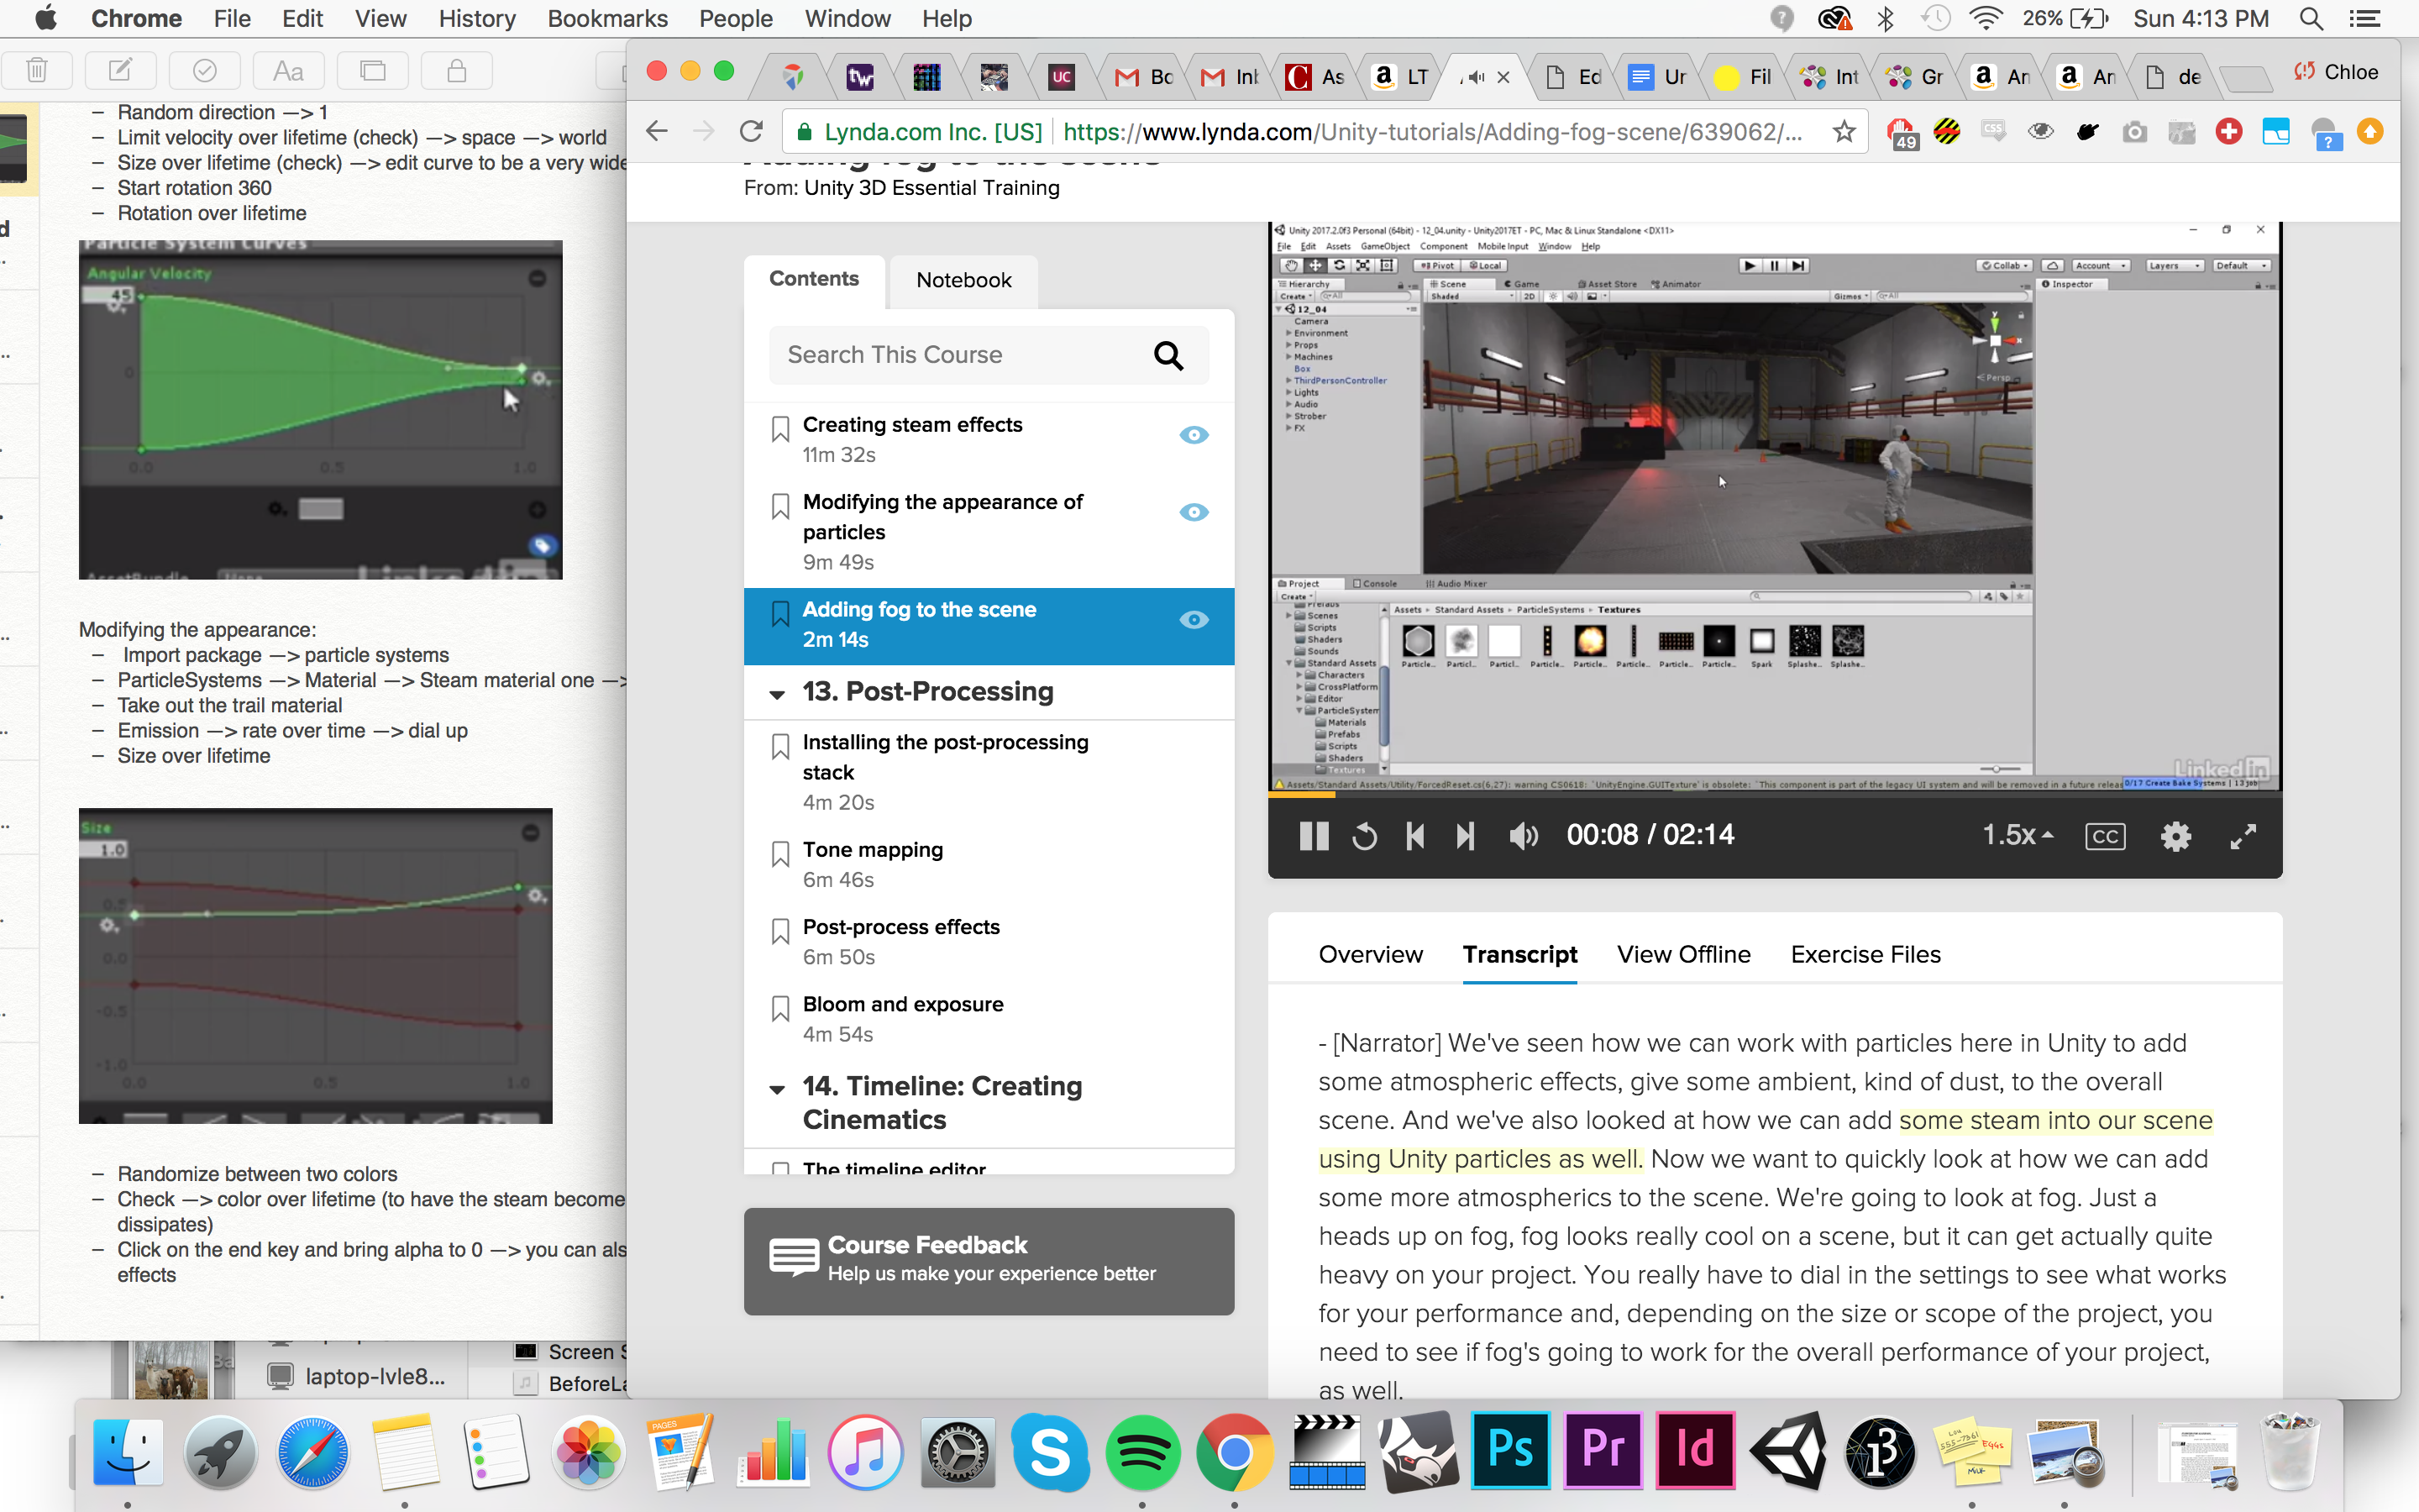Collapse 13. Post-Processing section
Screen dimensions: 2419x1512
point(777,694)
